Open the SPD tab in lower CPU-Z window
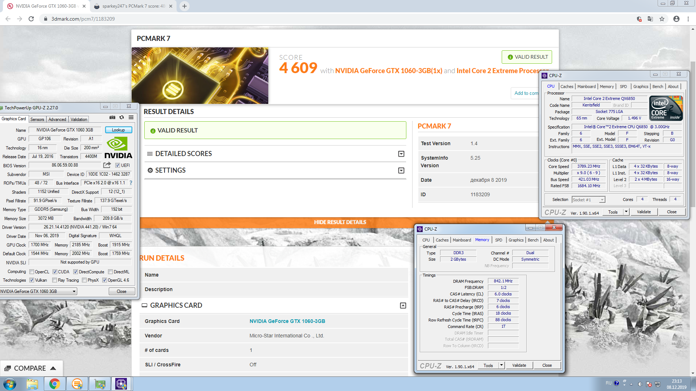Image resolution: width=696 pixels, height=391 pixels. click(498, 240)
